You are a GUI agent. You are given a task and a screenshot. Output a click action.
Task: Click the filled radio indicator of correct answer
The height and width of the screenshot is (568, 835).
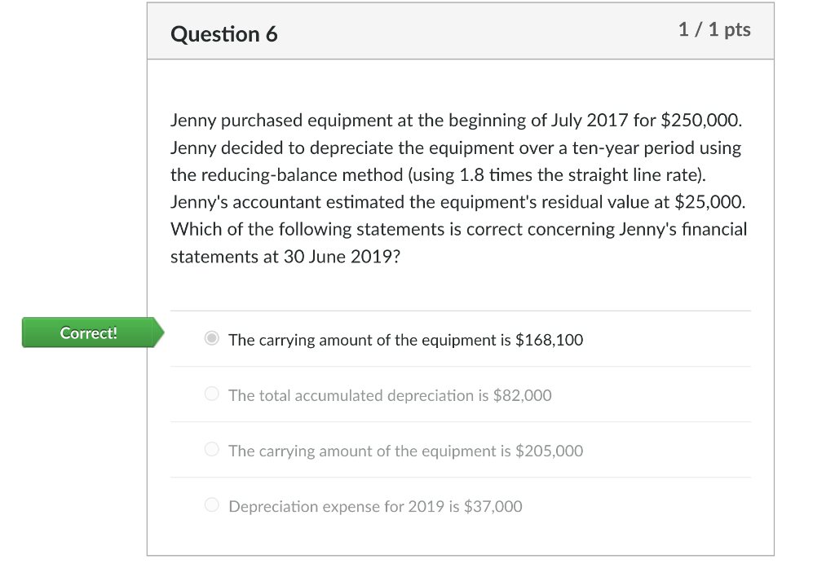[211, 338]
